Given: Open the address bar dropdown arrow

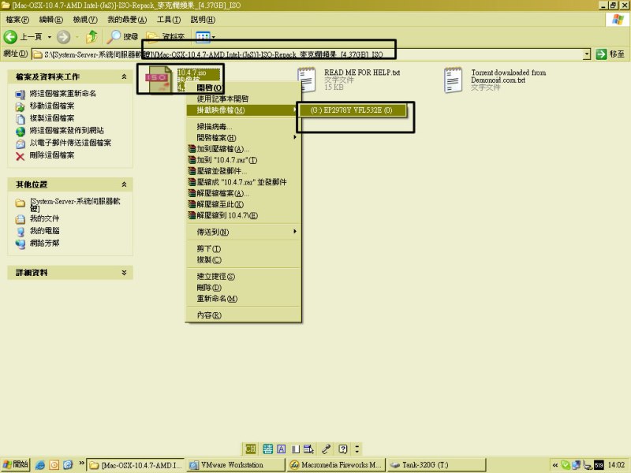Looking at the screenshot, I should pyautogui.click(x=587, y=54).
